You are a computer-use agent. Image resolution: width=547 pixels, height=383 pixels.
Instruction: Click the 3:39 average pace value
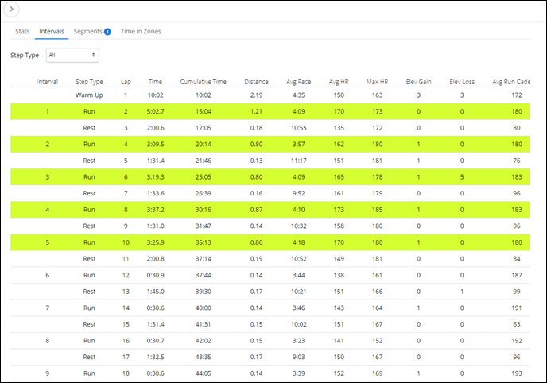tap(299, 373)
